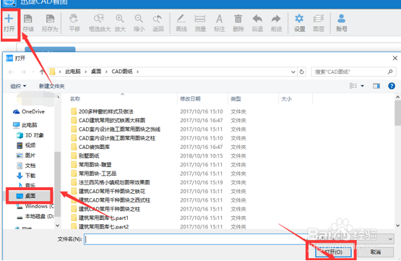
Task: Select 本地磁盘 (D:) in navigation pane
Action: (x=35, y=216)
